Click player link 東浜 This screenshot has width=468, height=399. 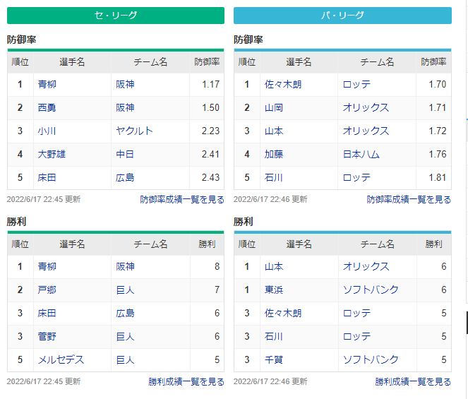pos(273,290)
